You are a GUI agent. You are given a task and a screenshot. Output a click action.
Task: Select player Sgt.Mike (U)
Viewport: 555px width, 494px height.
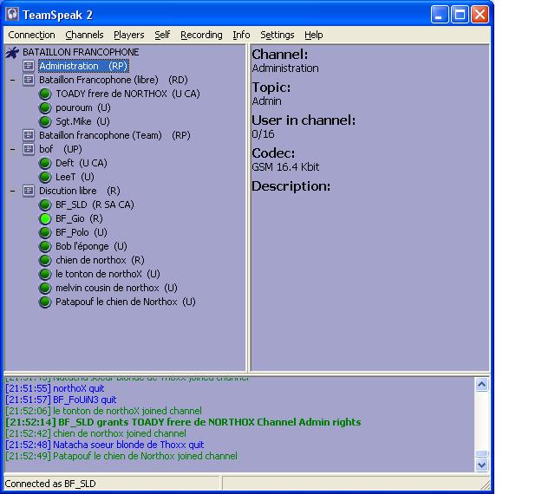click(83, 121)
